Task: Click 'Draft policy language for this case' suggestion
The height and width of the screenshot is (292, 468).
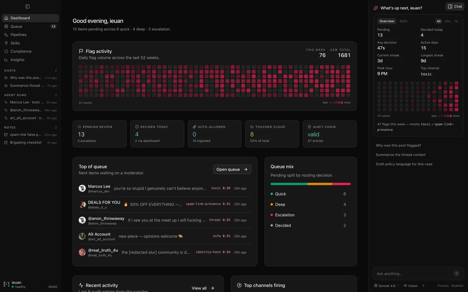Action: (x=404, y=164)
